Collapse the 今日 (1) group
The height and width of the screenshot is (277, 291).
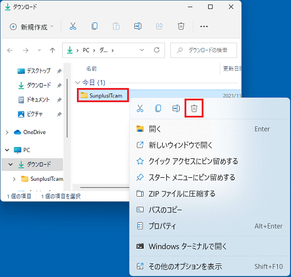(x=77, y=83)
